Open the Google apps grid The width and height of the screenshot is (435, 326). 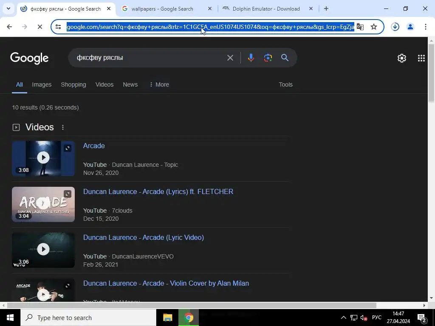[421, 58]
